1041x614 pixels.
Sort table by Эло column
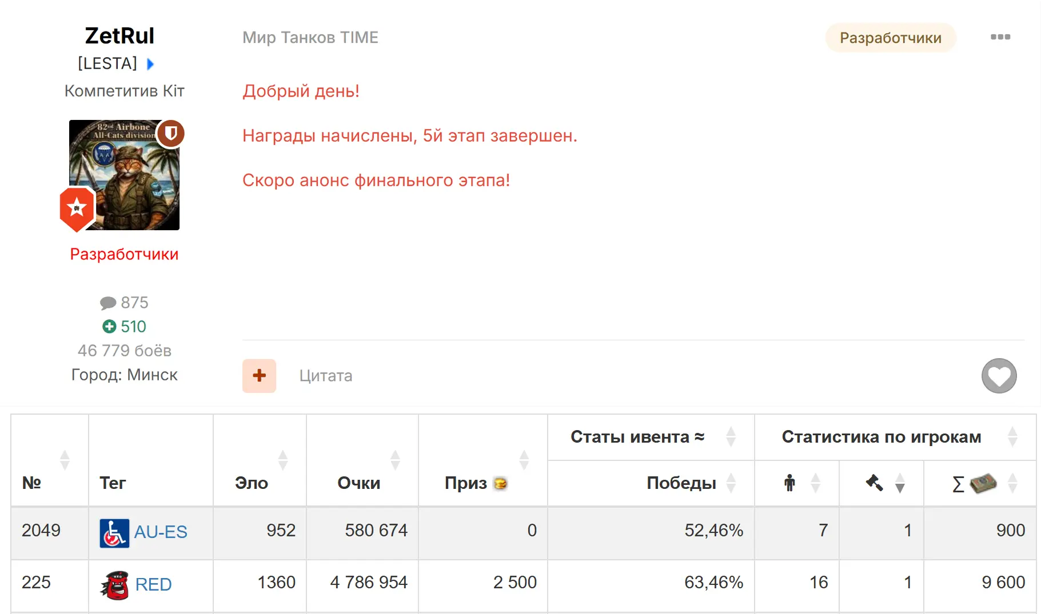[x=282, y=460]
